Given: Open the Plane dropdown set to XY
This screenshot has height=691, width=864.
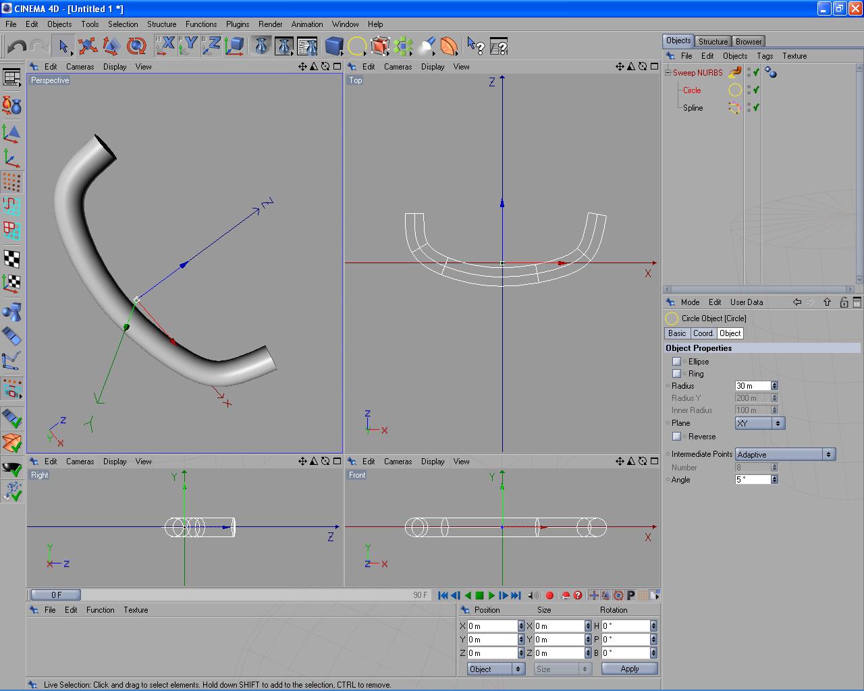Looking at the screenshot, I should 759,423.
